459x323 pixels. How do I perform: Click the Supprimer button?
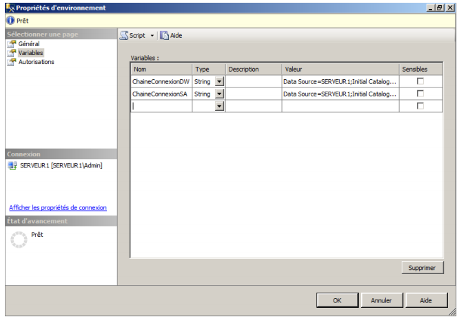click(x=422, y=268)
